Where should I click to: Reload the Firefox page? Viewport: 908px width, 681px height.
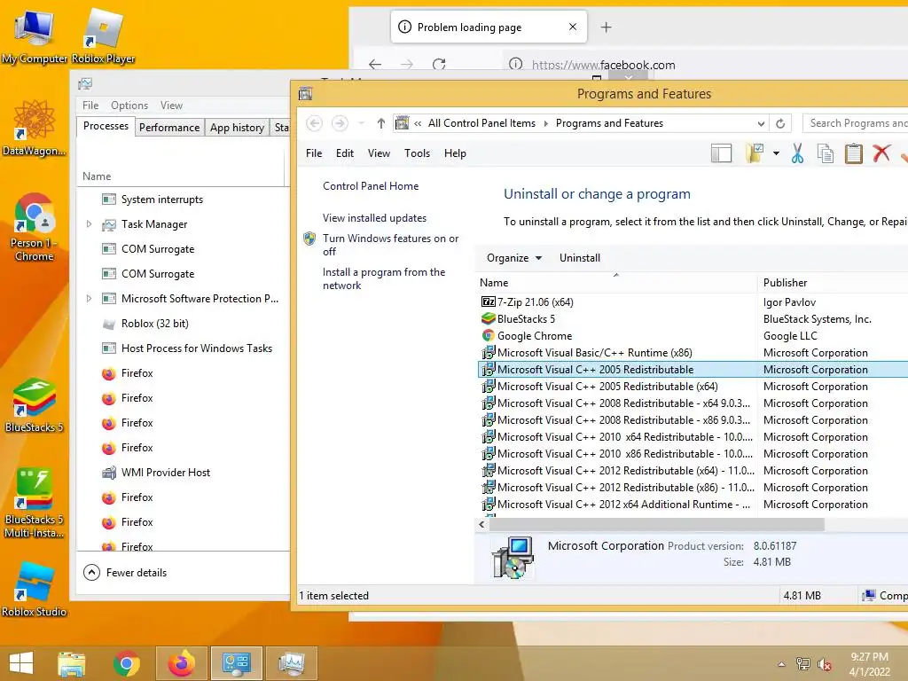(439, 64)
